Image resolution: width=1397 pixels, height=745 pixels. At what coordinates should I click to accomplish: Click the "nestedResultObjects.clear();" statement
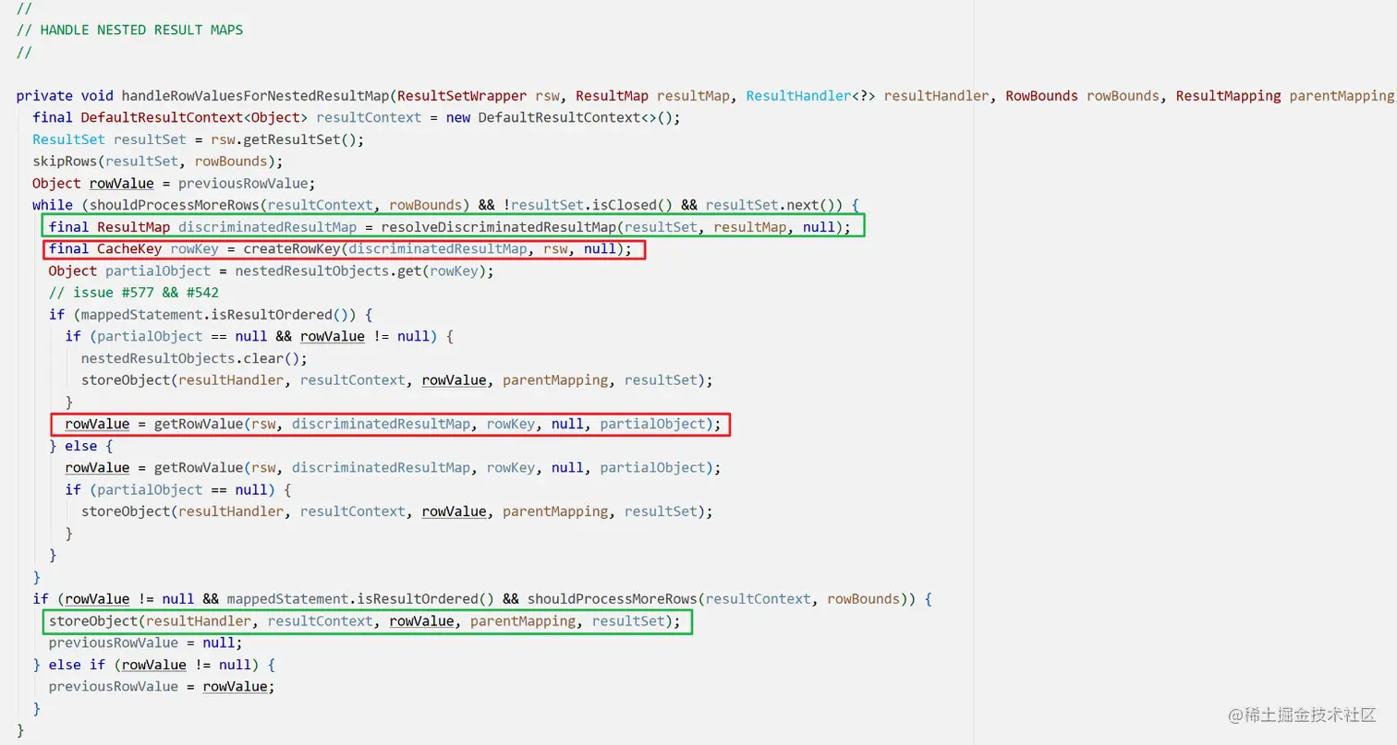click(194, 358)
